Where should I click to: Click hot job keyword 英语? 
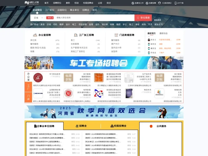[42, 24]
